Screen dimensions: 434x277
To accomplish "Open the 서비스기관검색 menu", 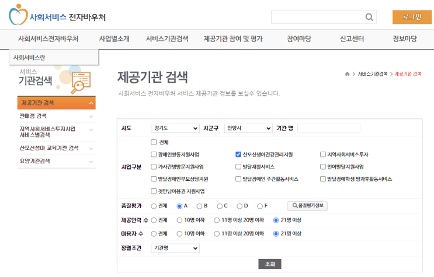I will (x=167, y=38).
